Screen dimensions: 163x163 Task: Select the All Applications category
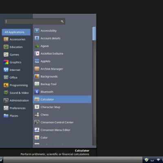[16, 32]
